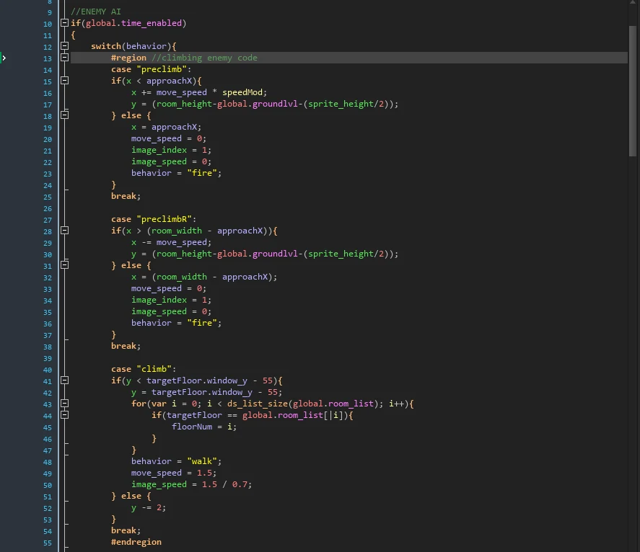Fold the if(x < approachX) block
This screenshot has width=640, height=552.
64,81
